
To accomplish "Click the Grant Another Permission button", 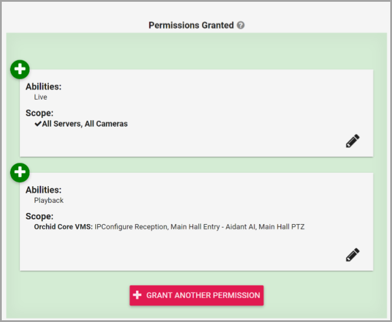I will pyautogui.click(x=197, y=295).
